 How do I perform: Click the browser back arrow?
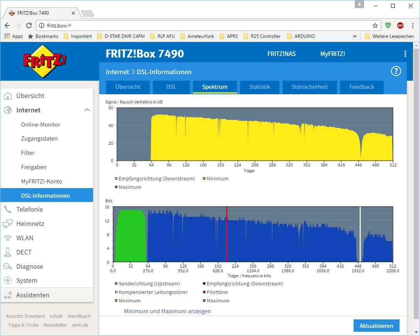[7, 25]
